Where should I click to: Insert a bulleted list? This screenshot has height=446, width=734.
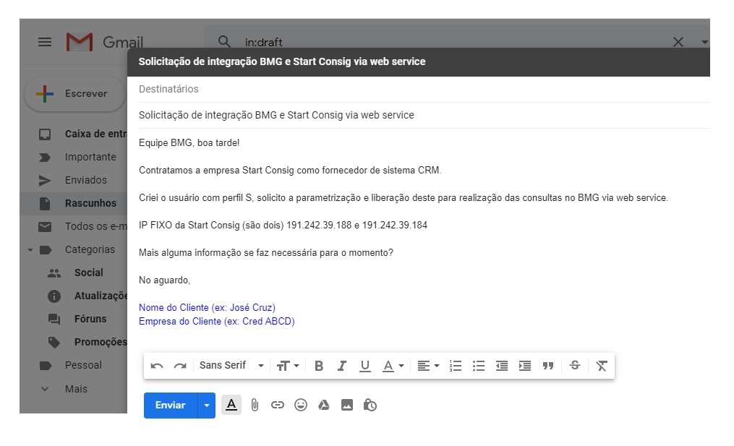479,366
